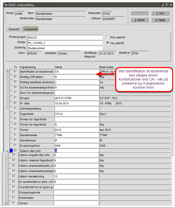Screen dimensions: 175x208
Task: Toggle Tv. checkbox for Pr. dato row
Action: coord(15,103)
